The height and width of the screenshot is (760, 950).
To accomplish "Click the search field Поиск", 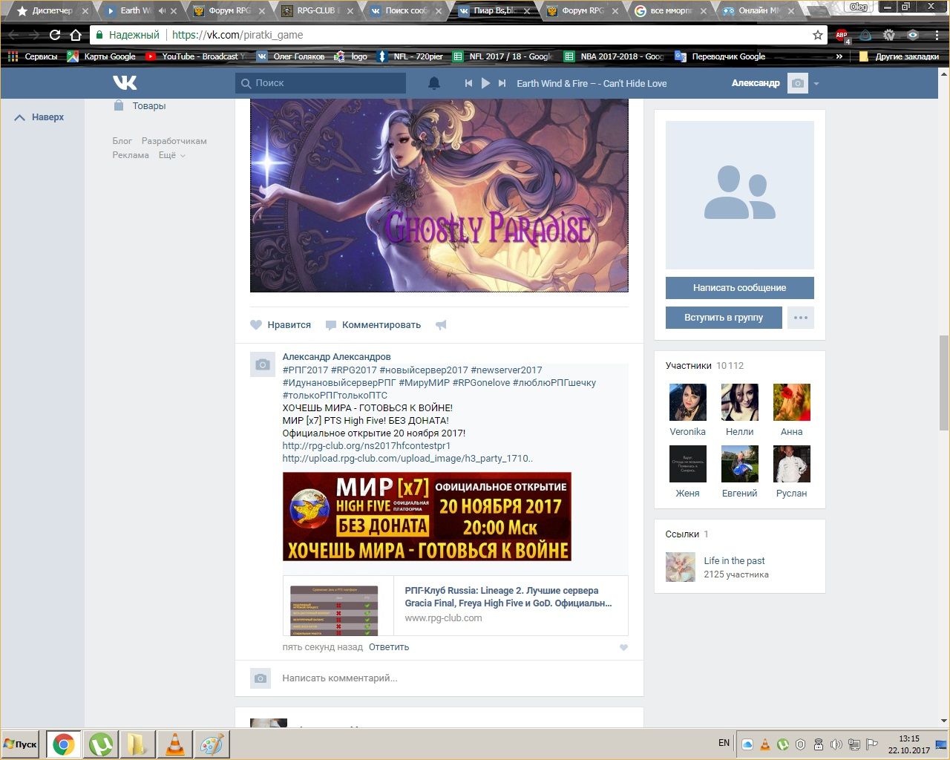I will (x=321, y=83).
